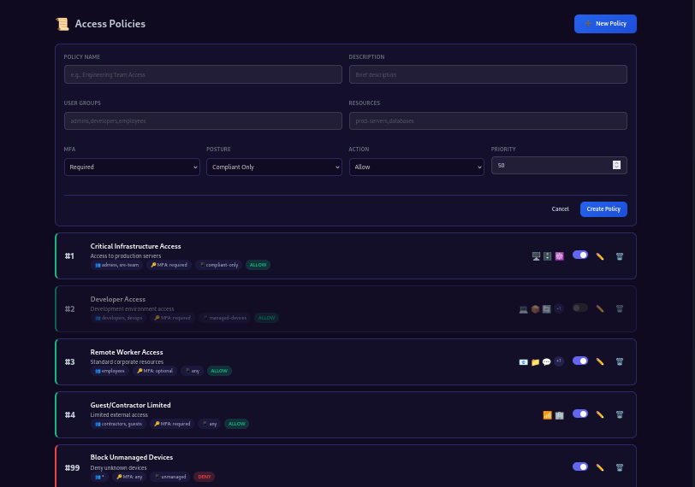Image resolution: width=695 pixels, height=487 pixels.
Task: Enable the Developer Access policy toggle
Action: click(580, 308)
